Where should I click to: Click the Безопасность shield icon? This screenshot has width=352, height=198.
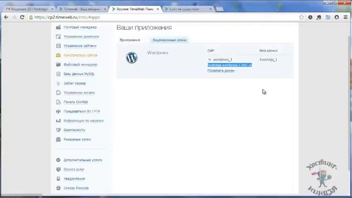[x=58, y=130]
